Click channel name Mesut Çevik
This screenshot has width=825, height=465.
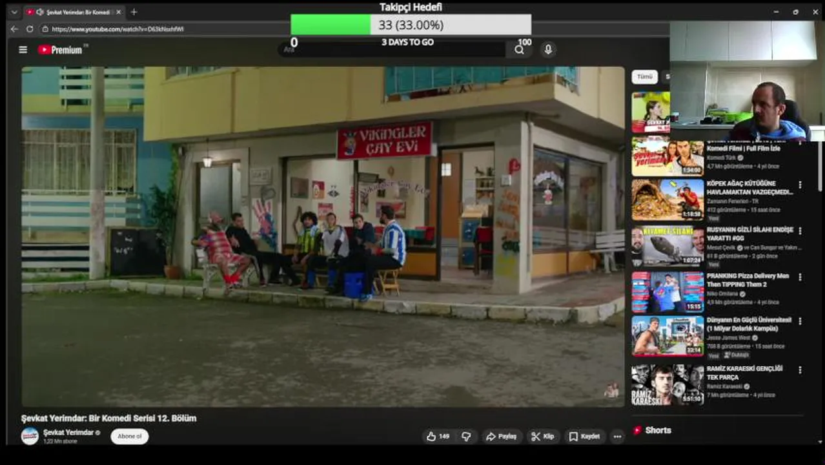(722, 247)
